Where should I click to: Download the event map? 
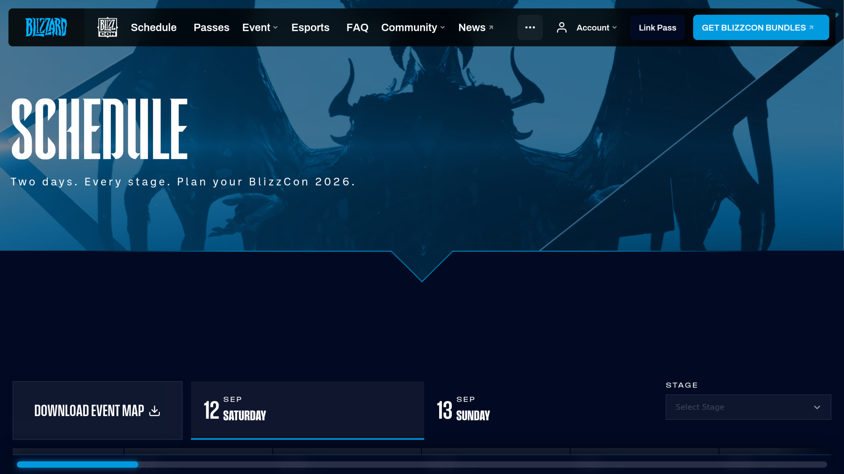click(97, 410)
